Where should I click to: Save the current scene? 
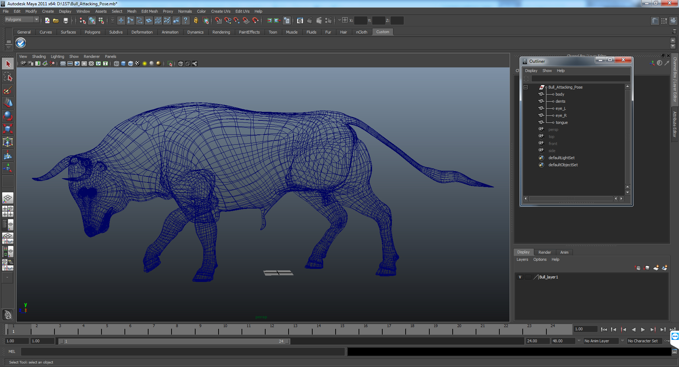66,21
